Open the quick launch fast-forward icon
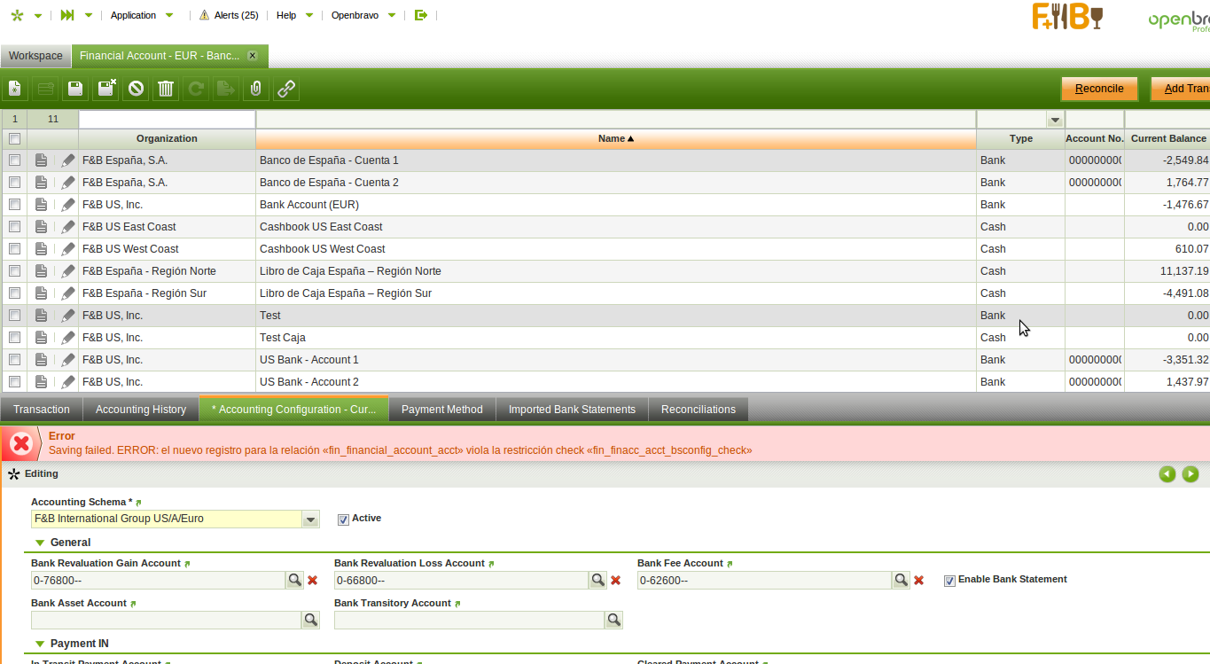This screenshot has height=664, width=1210. tap(67, 15)
